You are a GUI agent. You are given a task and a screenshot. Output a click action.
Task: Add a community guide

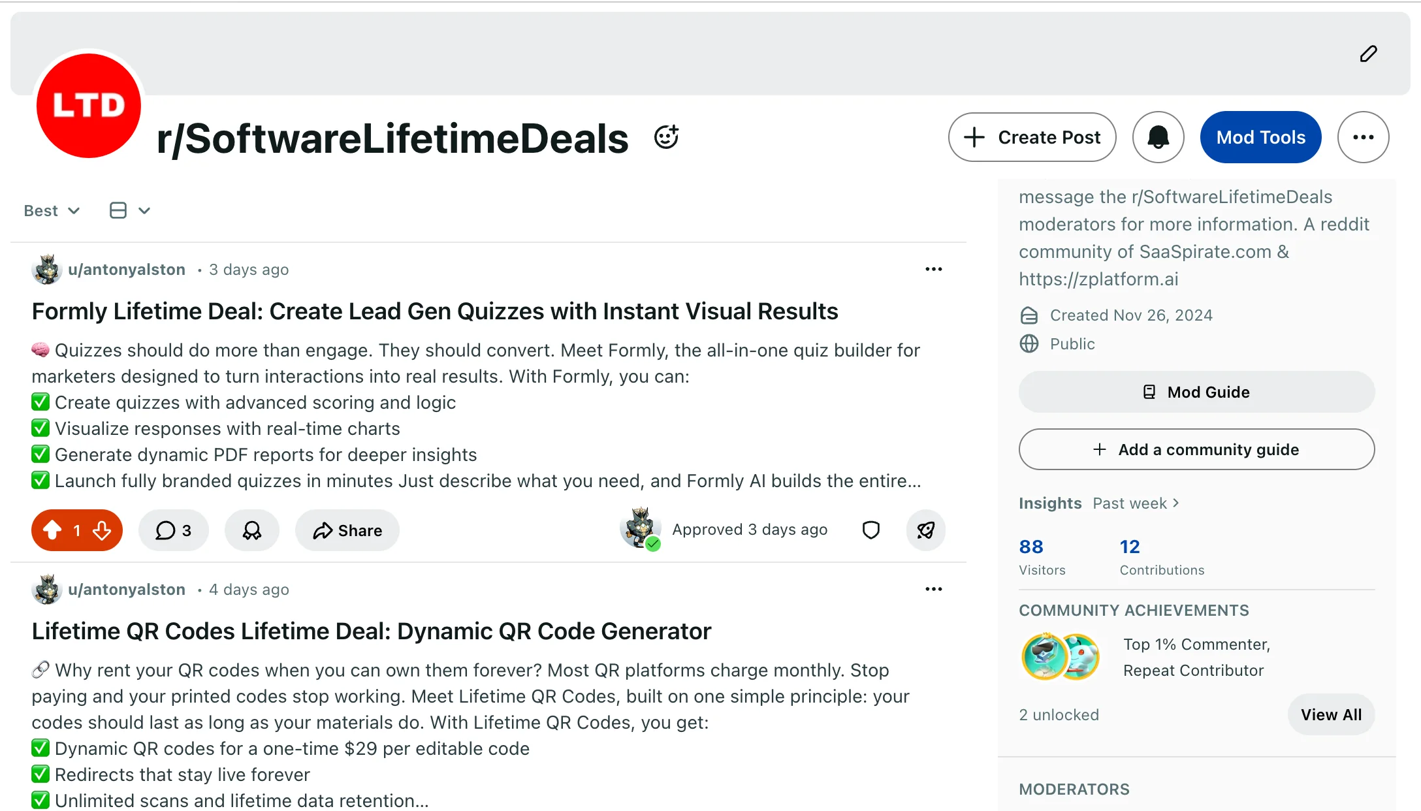[1196, 449]
